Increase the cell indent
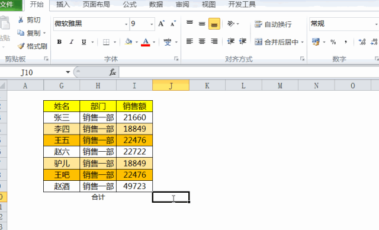Viewport: 379px width, 230px height. (243, 41)
